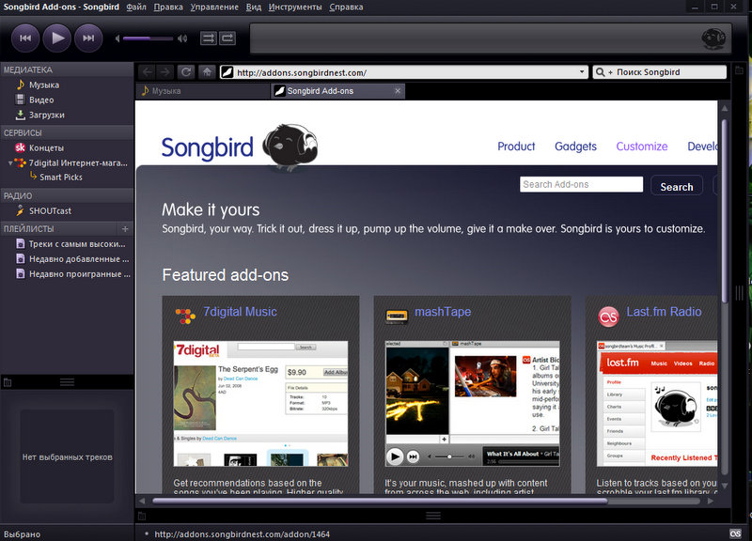Collapse the 7digital store tree node
Image resolution: width=752 pixels, height=541 pixels.
click(10, 163)
